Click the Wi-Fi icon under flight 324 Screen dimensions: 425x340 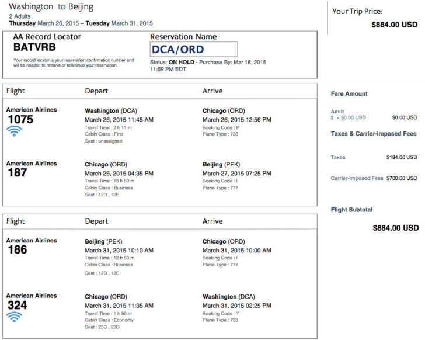click(x=14, y=317)
